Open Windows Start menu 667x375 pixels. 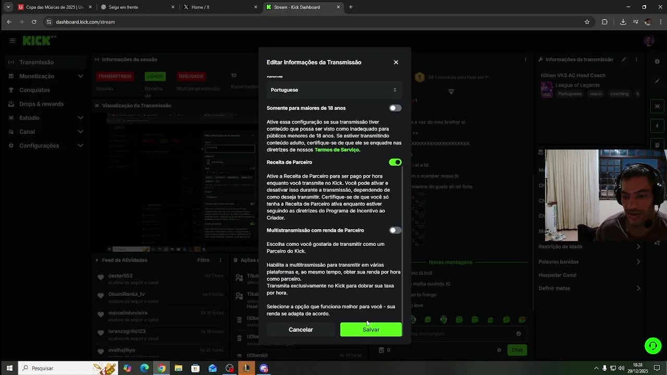pos(9,368)
